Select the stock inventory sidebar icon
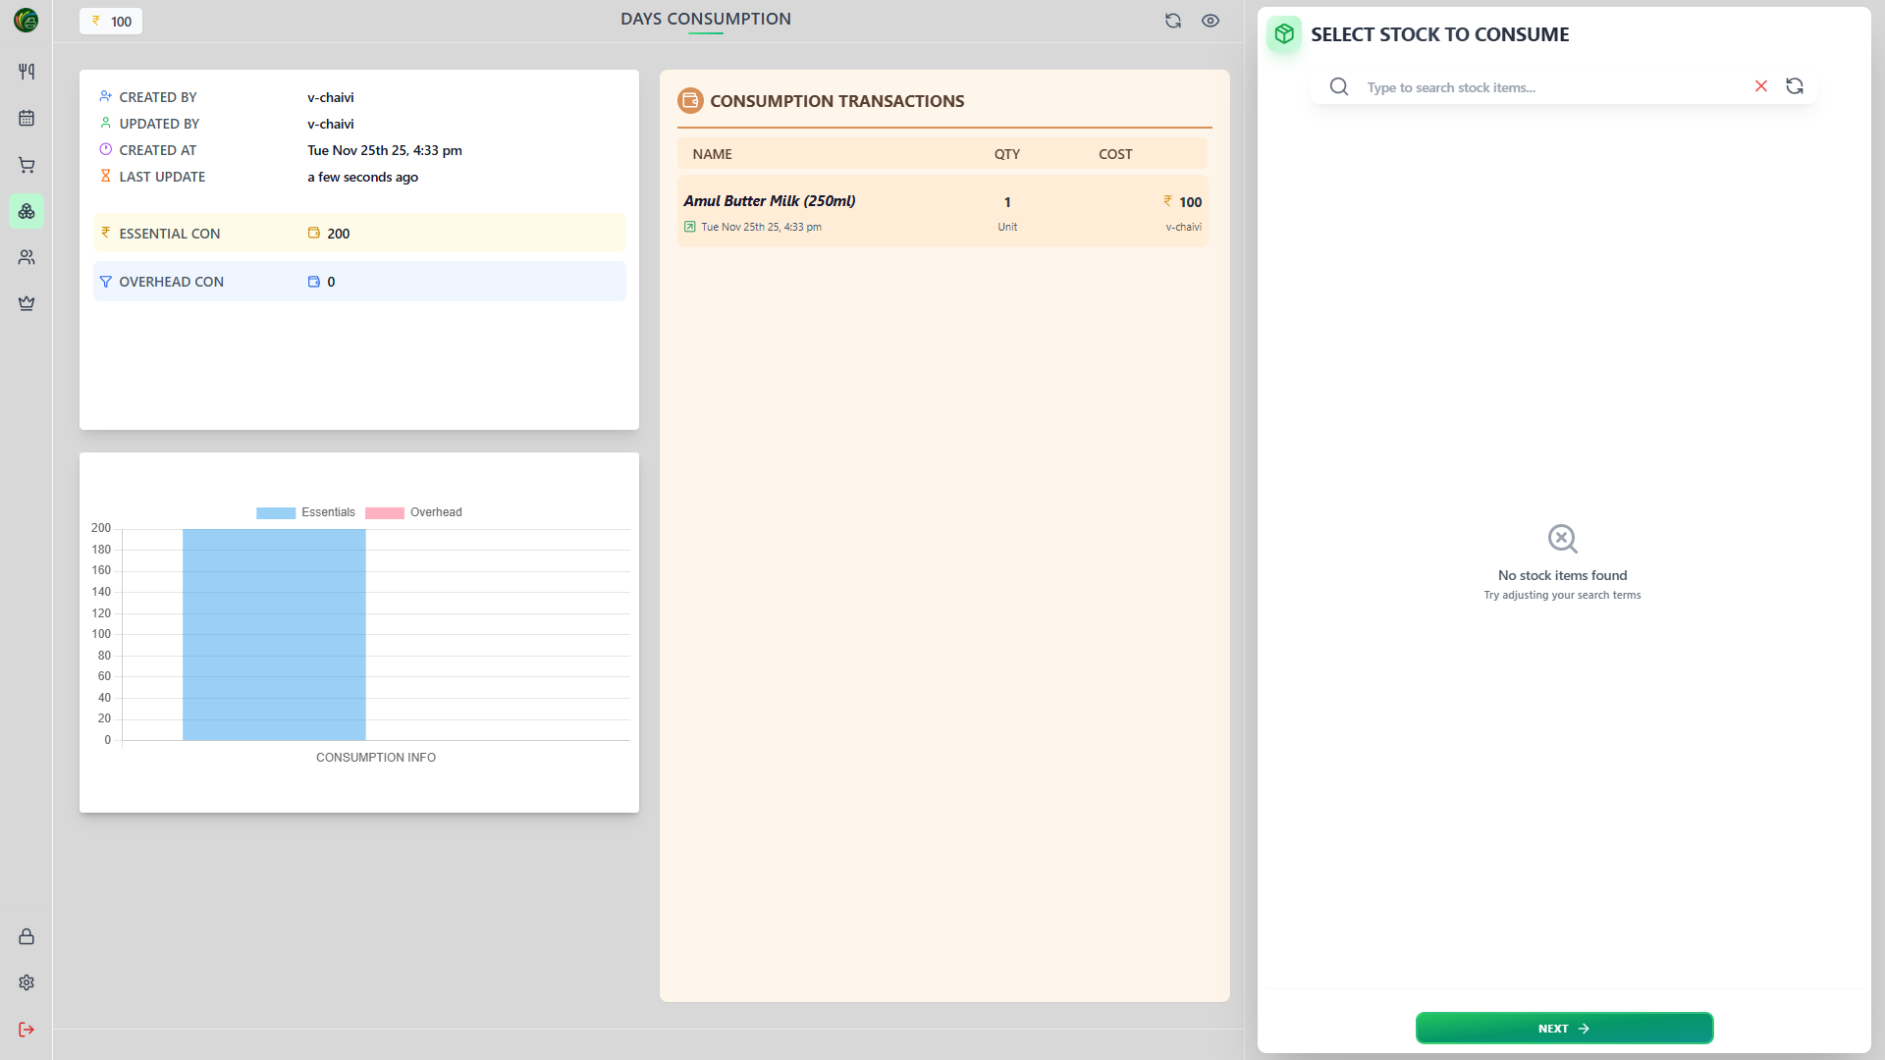 tap(27, 211)
